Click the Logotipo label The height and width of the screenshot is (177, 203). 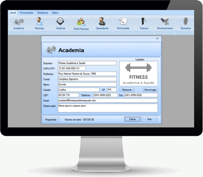pos(140,59)
